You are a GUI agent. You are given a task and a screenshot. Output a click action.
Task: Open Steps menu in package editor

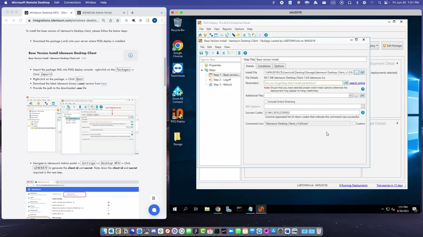tap(218, 47)
